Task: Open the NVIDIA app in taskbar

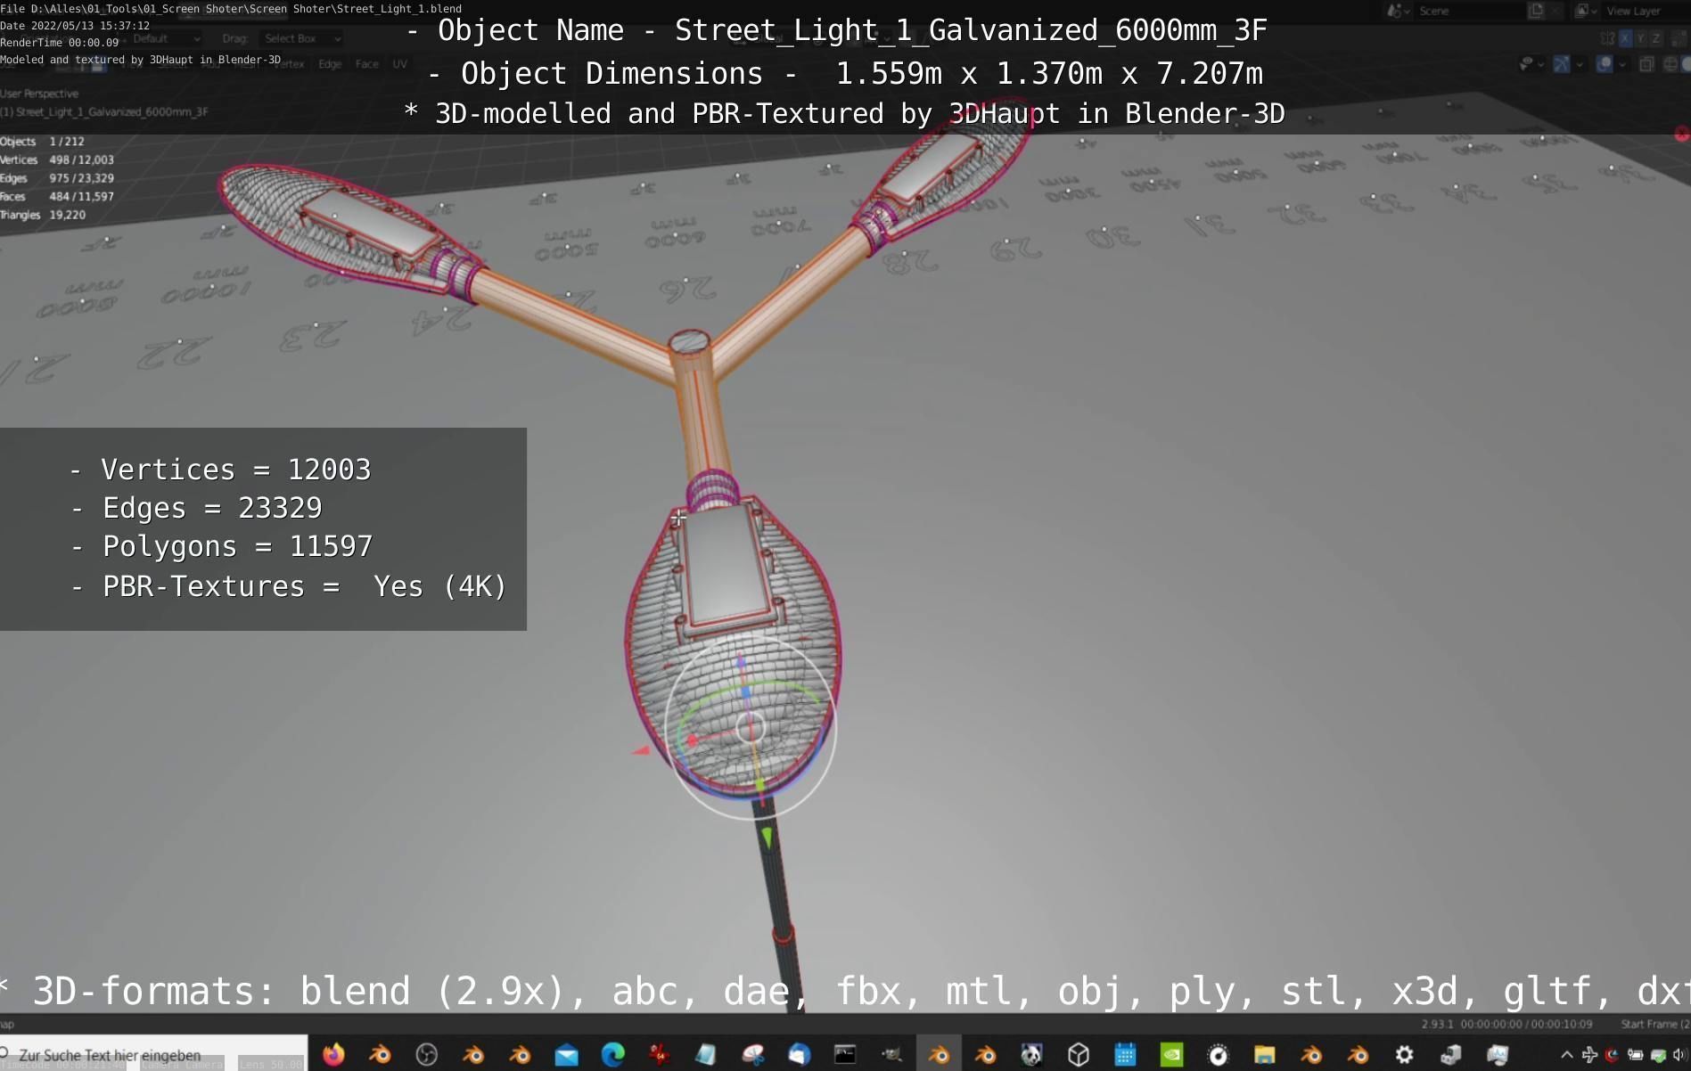Action: pyautogui.click(x=1171, y=1055)
